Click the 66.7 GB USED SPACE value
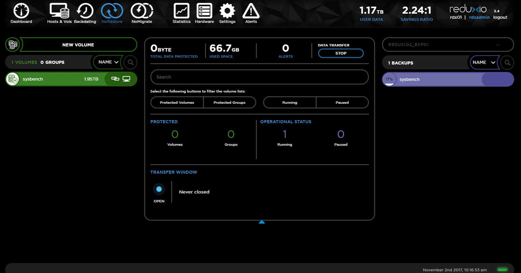The image size is (521, 273). pyautogui.click(x=224, y=48)
